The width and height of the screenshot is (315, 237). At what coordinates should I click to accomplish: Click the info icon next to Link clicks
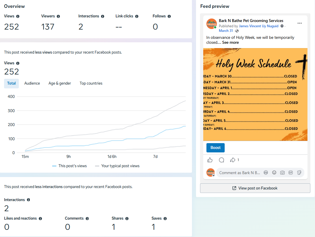(137, 16)
